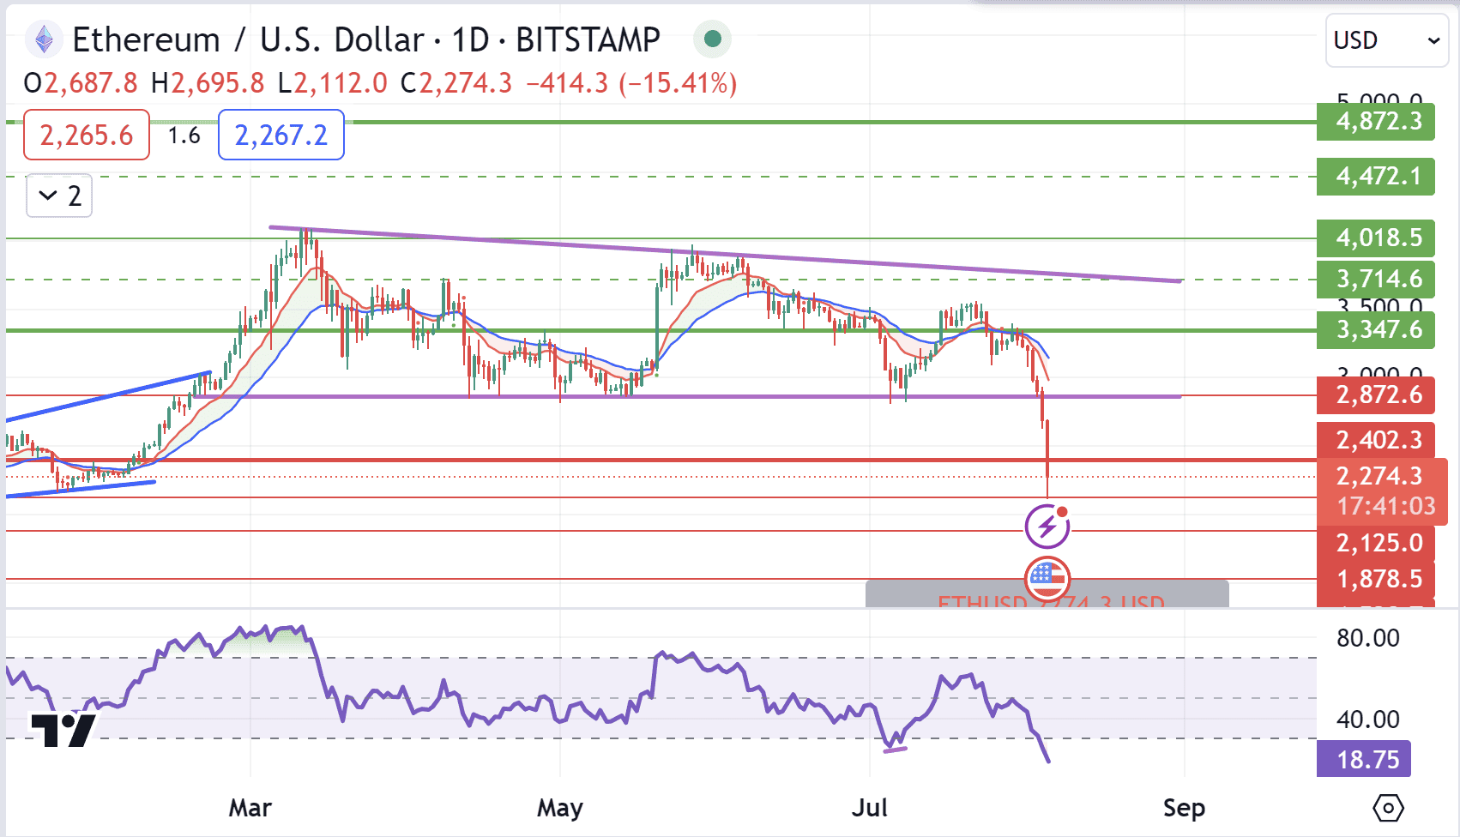Click the RSI value 18.75 label
Viewport: 1460px width, 837px height.
tap(1364, 759)
